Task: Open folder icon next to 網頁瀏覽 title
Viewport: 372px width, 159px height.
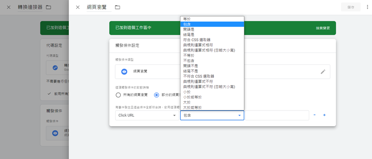Action: click(x=117, y=7)
